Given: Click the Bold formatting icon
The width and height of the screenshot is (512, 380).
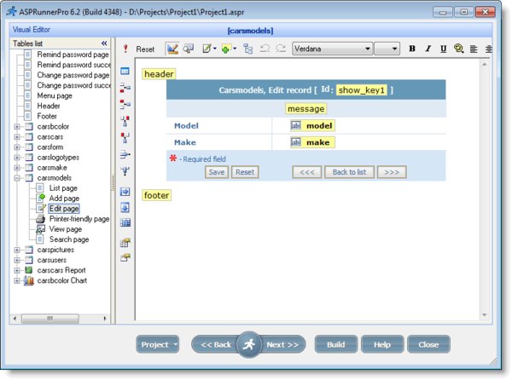Looking at the screenshot, I should pos(412,49).
